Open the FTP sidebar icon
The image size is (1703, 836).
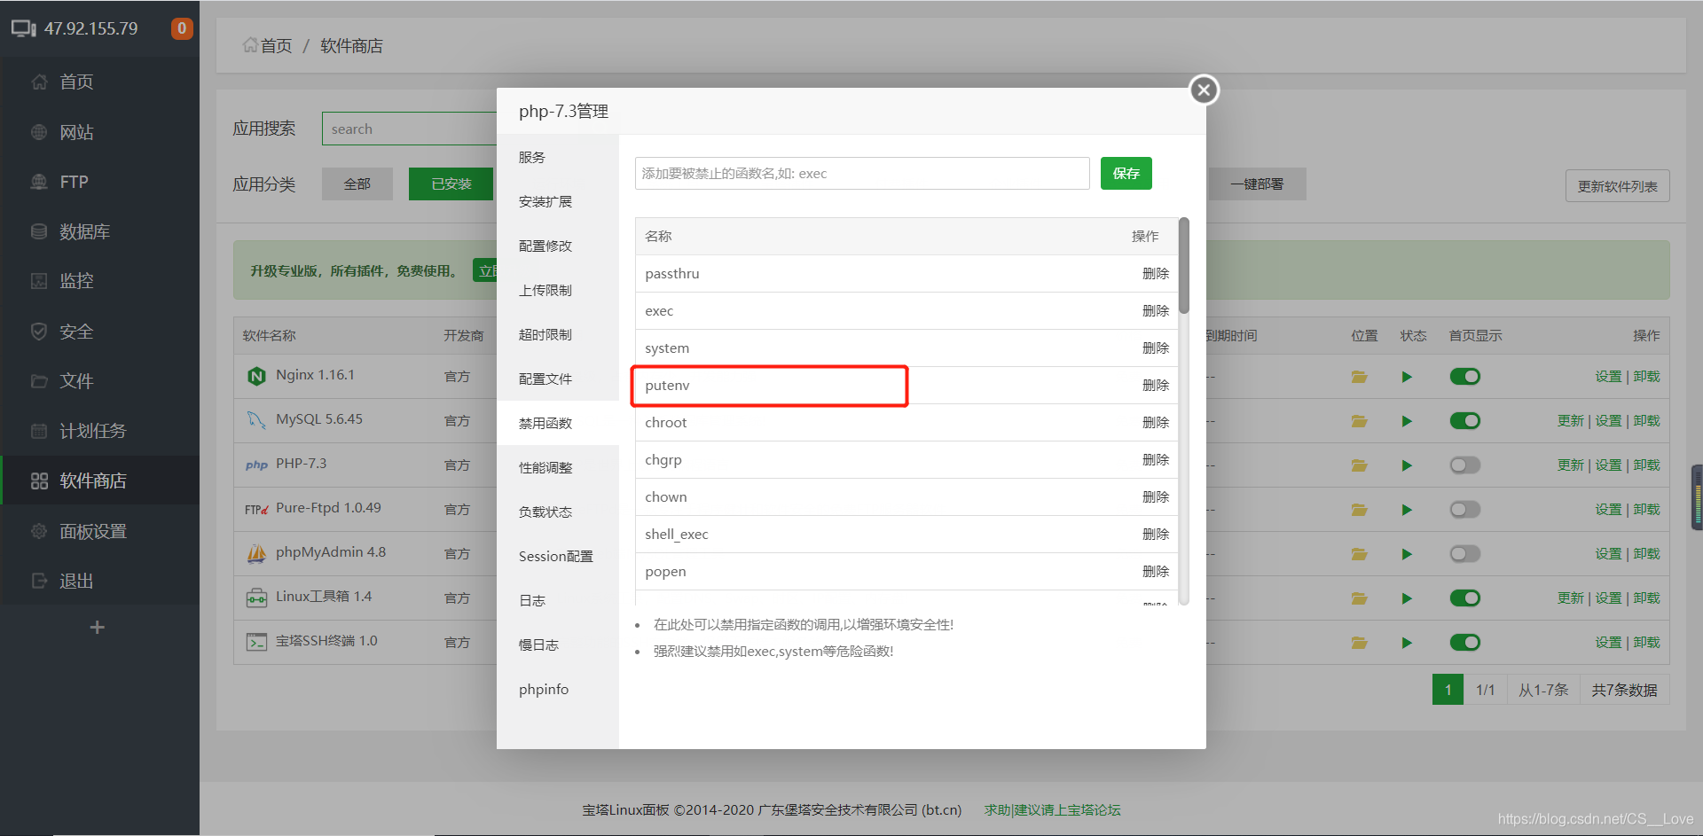coord(39,182)
